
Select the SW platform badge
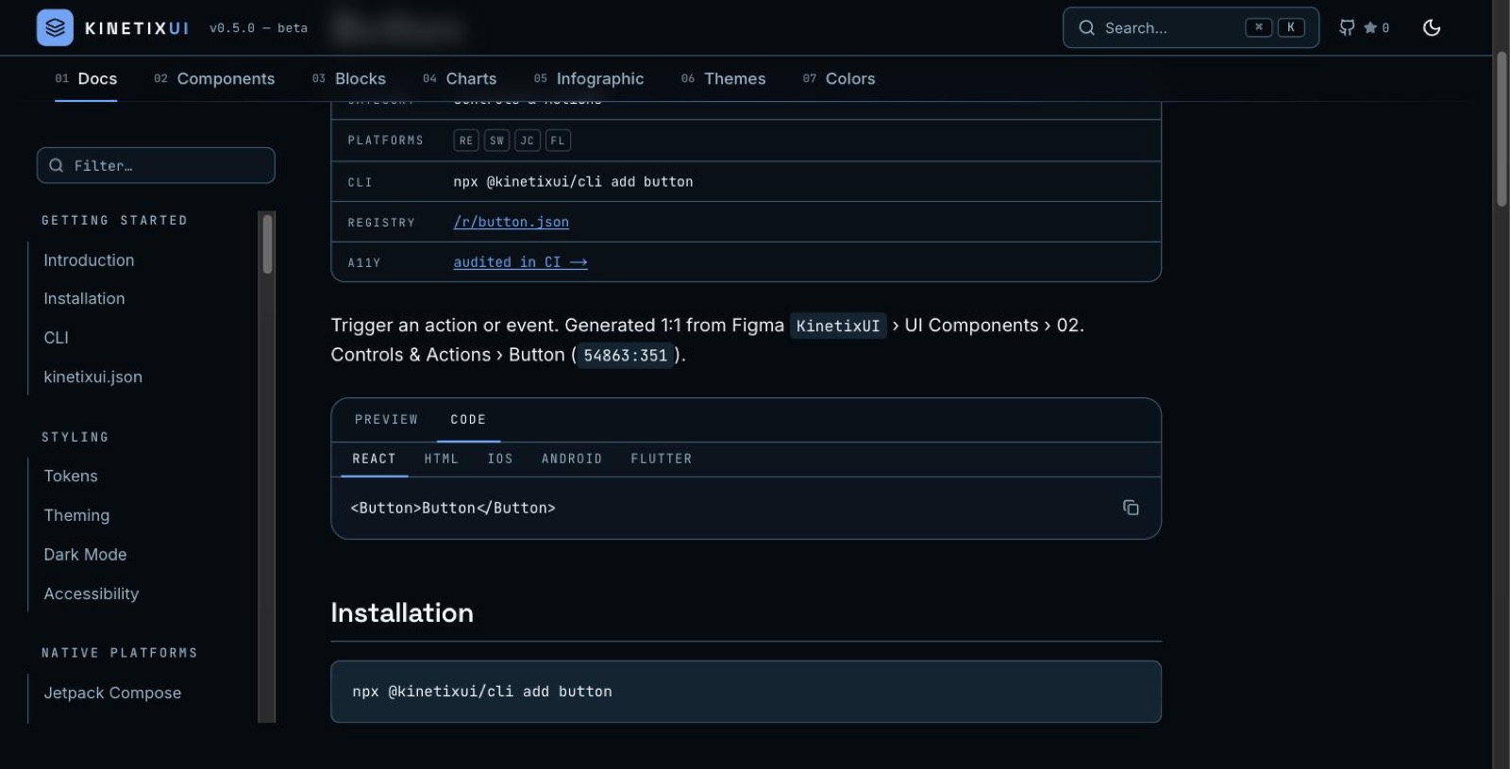click(496, 141)
